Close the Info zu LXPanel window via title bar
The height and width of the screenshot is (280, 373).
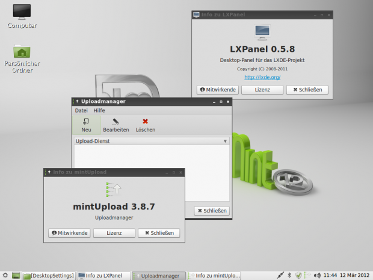328,15
